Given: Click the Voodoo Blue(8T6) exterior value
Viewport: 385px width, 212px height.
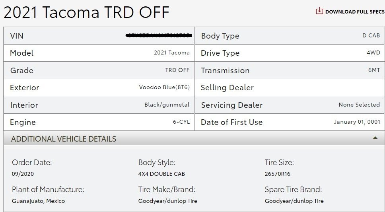Looking at the screenshot, I should pyautogui.click(x=164, y=87).
